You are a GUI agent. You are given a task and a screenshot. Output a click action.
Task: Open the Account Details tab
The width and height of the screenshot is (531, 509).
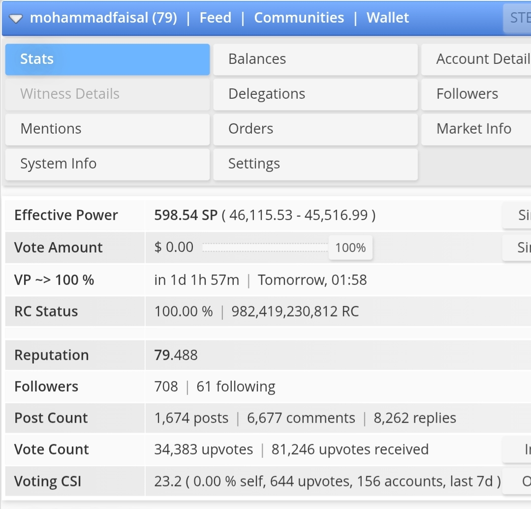click(x=476, y=59)
